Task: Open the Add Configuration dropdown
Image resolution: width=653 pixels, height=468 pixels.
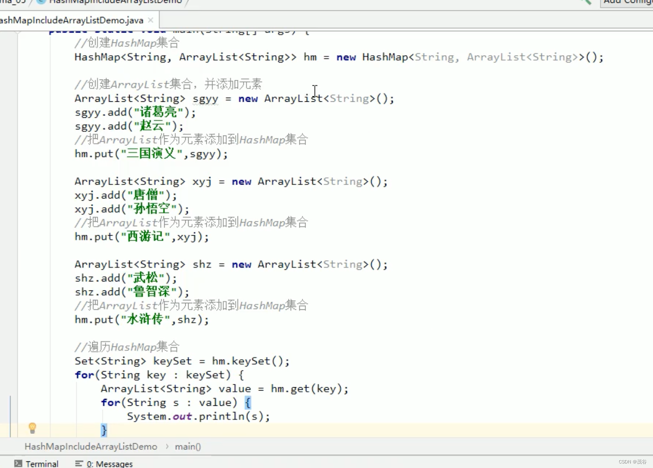Action: [x=627, y=2]
